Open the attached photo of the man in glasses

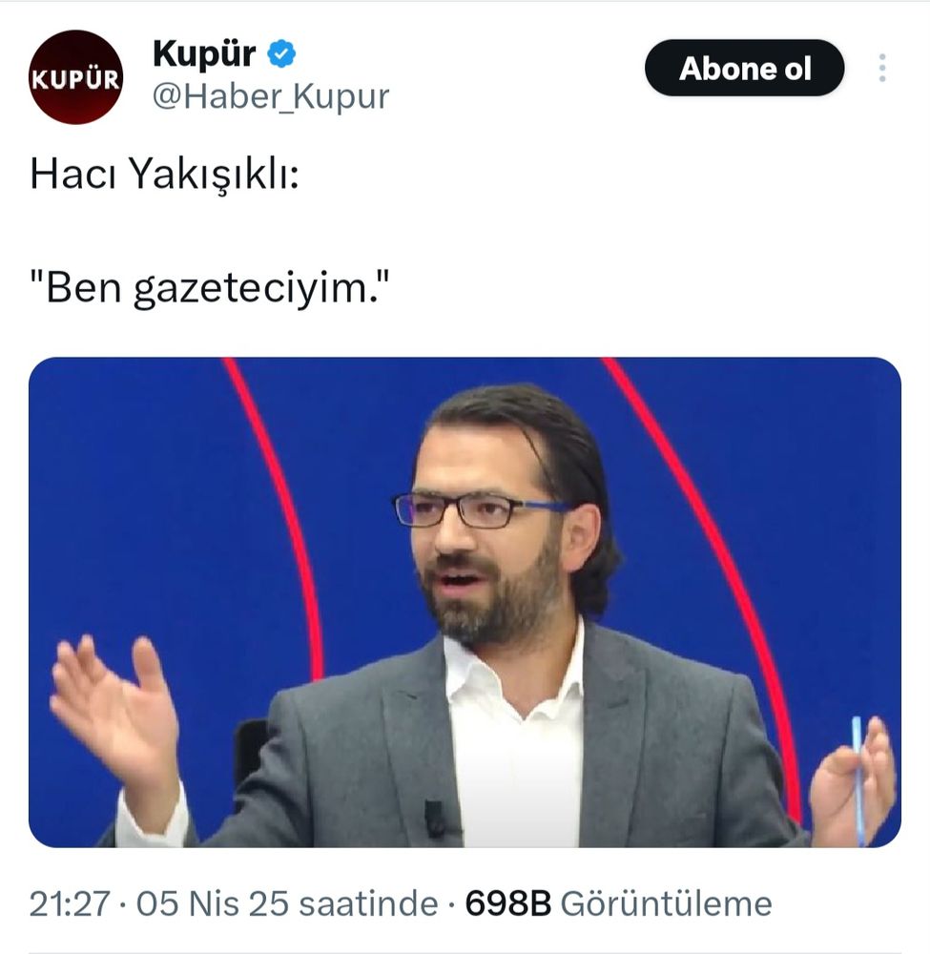(x=465, y=602)
